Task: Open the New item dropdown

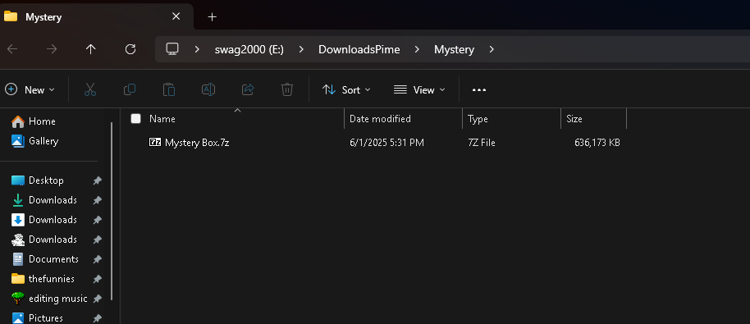Action: click(x=30, y=89)
